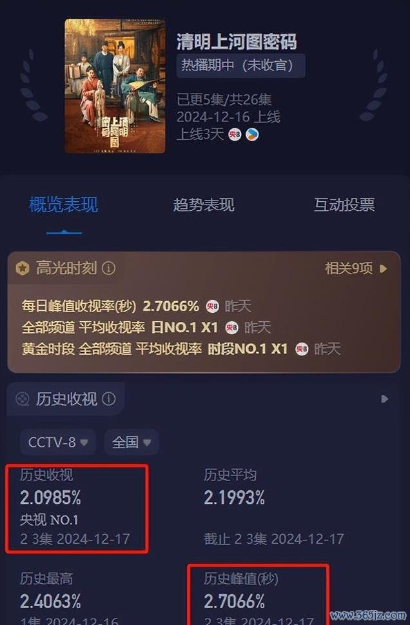Click CCTV-8 badge after 2.7066% peak rating
This screenshot has height=625, width=410.
[x=212, y=306]
